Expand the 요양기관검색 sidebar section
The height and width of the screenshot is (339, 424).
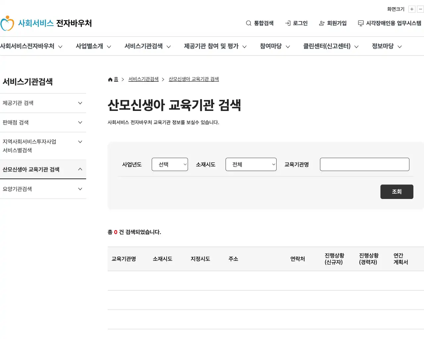tap(43, 189)
